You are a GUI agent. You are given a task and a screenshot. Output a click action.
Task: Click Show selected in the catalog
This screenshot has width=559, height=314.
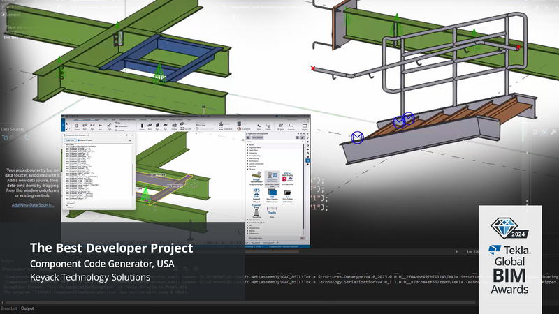[257, 137]
